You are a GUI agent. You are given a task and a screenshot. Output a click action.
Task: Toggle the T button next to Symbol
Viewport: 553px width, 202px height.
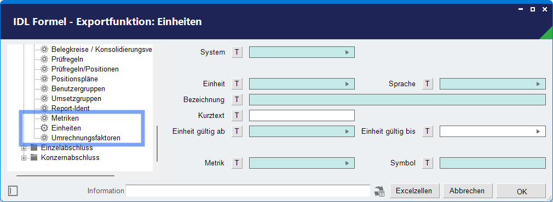tap(428, 163)
